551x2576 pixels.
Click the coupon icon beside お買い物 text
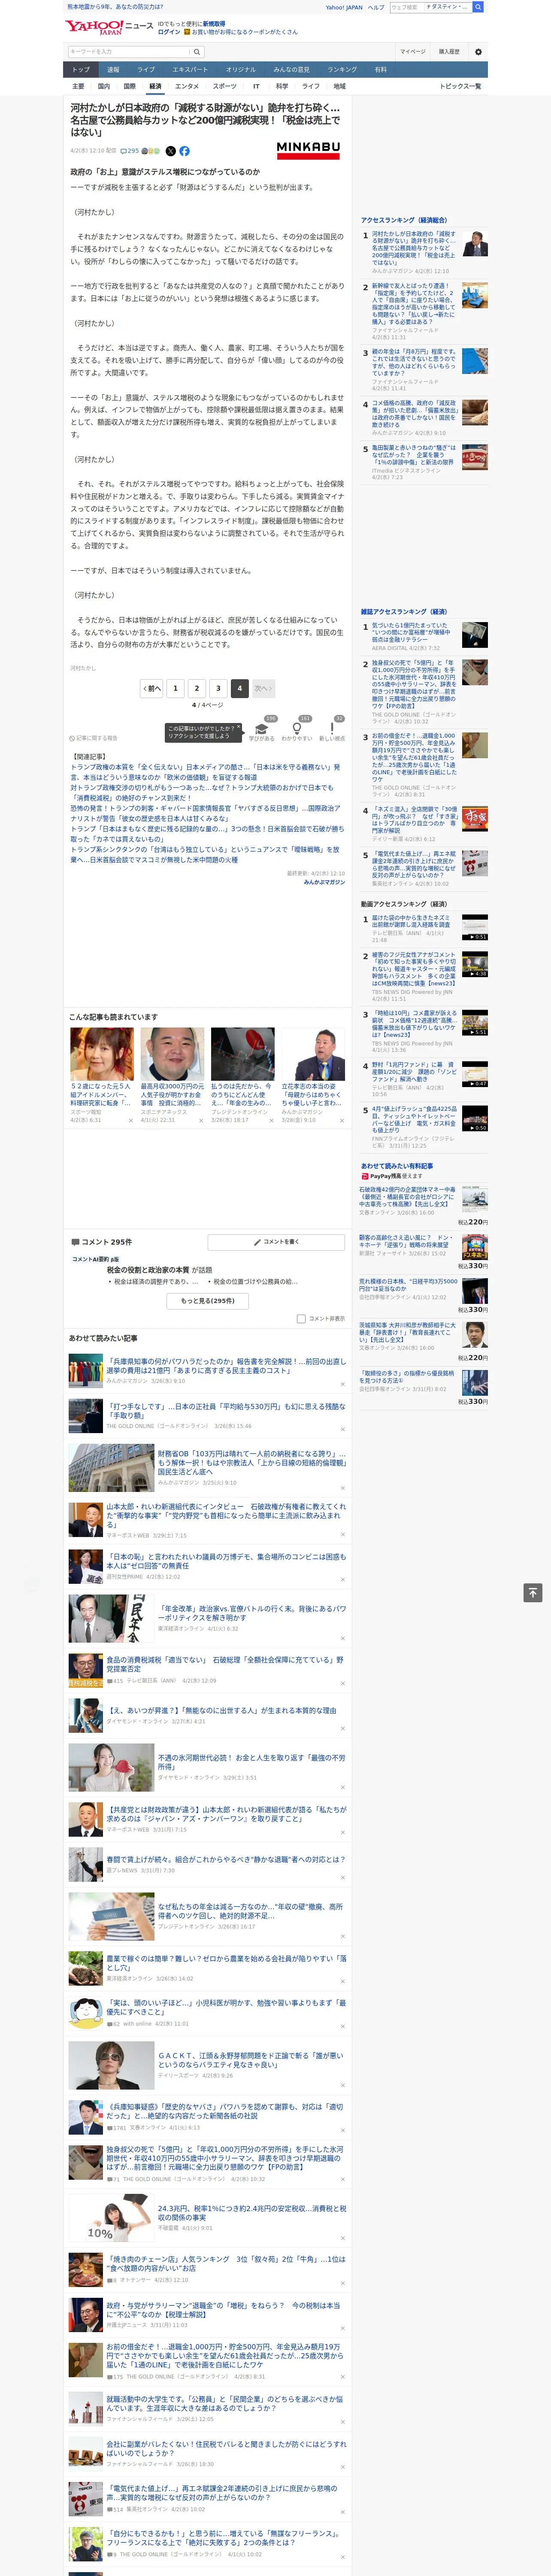188,32
